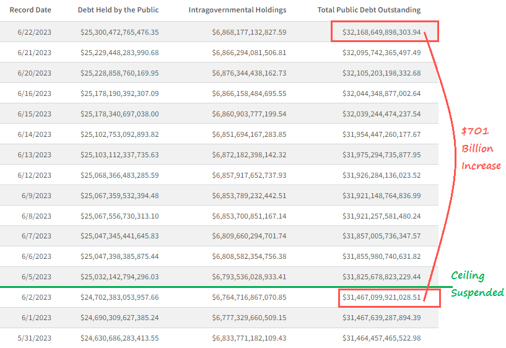The width and height of the screenshot is (506, 348).
Task: Click the red $701 Billion Increase annotation
Action: click(481, 149)
